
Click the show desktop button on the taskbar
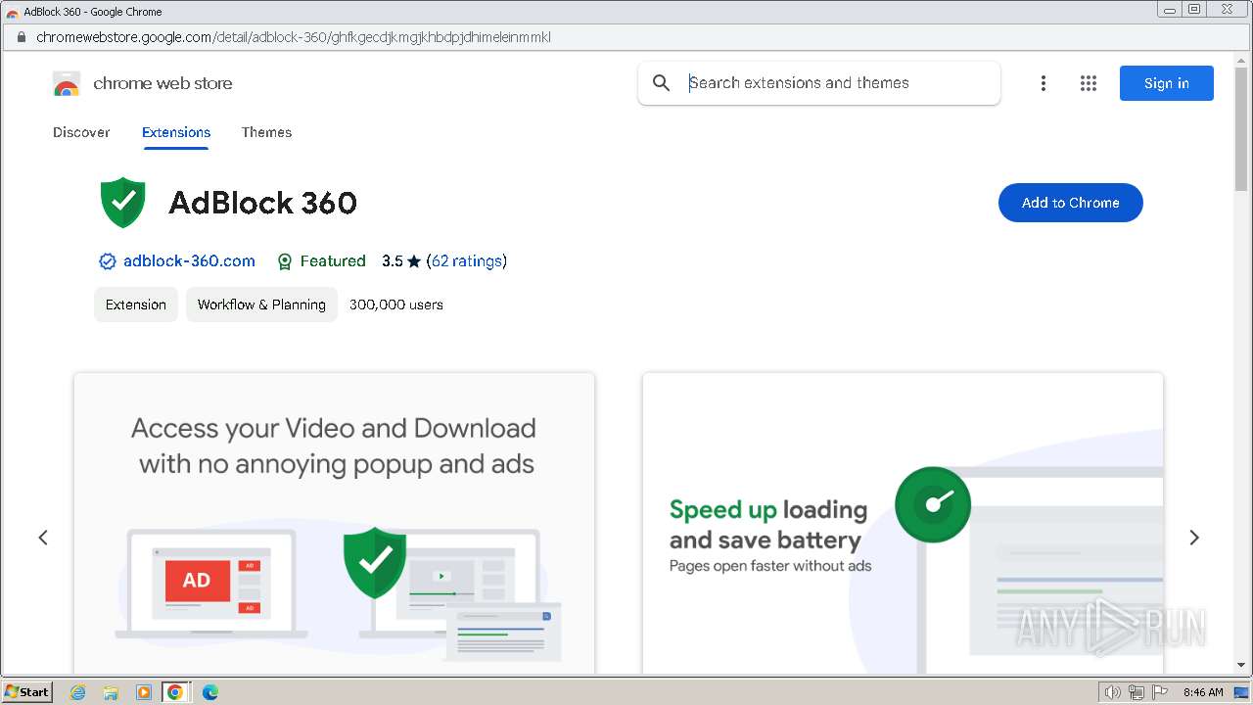[x=1241, y=692]
